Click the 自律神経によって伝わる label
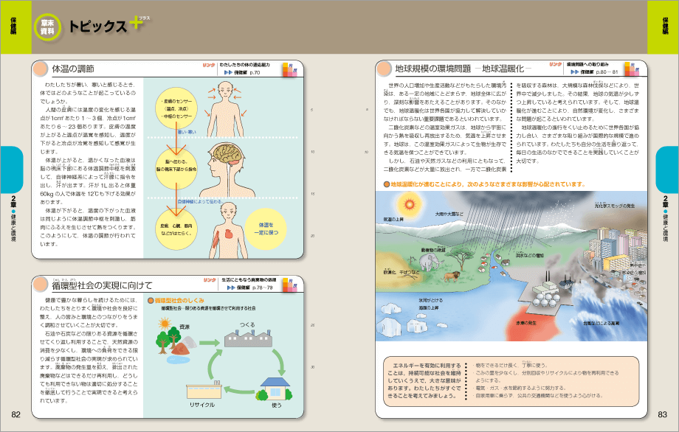The image size is (679, 432). 200,201
